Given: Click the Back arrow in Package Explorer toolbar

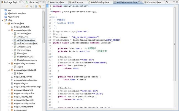Looking at the screenshot, I should (23, 6).
